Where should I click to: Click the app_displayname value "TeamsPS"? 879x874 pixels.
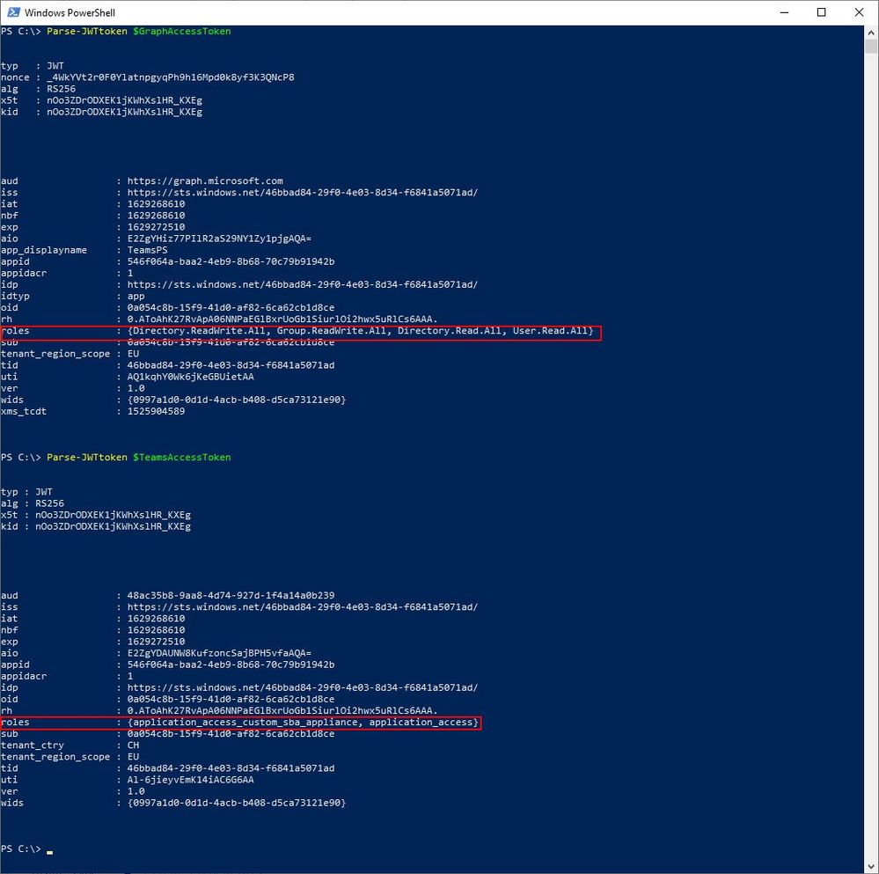coord(148,250)
